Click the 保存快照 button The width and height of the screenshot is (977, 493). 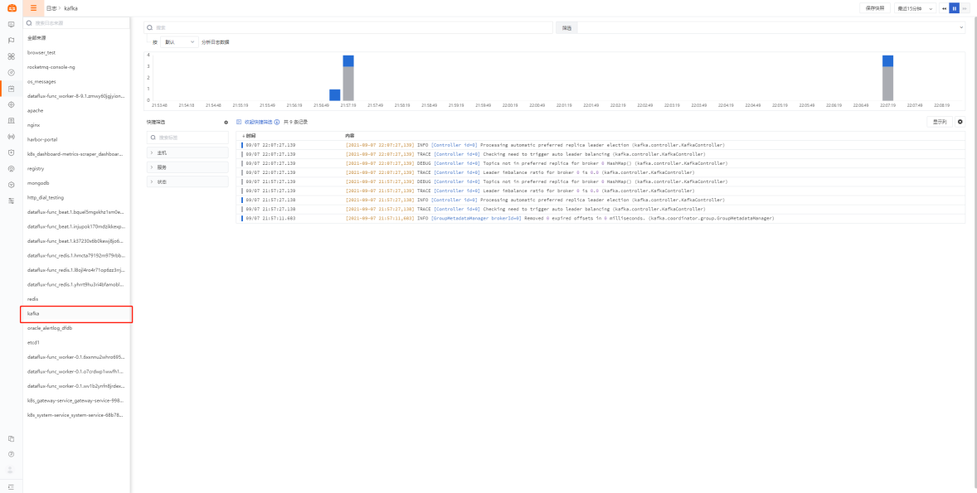pyautogui.click(x=875, y=8)
